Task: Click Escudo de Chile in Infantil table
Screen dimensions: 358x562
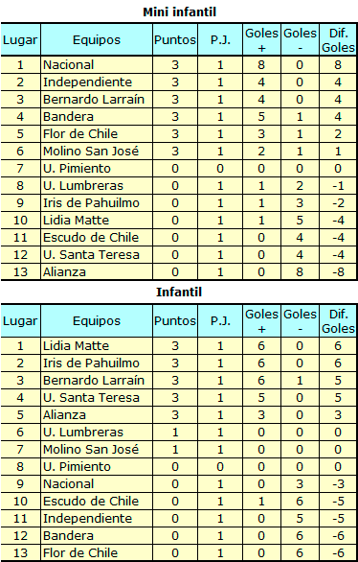Action: 91,501
